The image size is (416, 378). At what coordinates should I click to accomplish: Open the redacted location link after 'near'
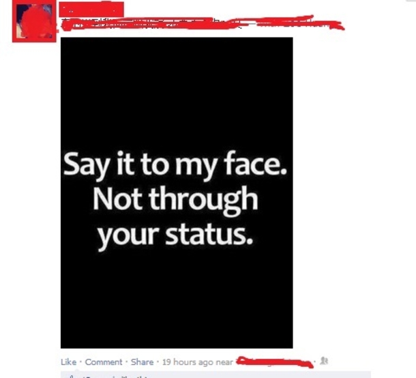275,362
